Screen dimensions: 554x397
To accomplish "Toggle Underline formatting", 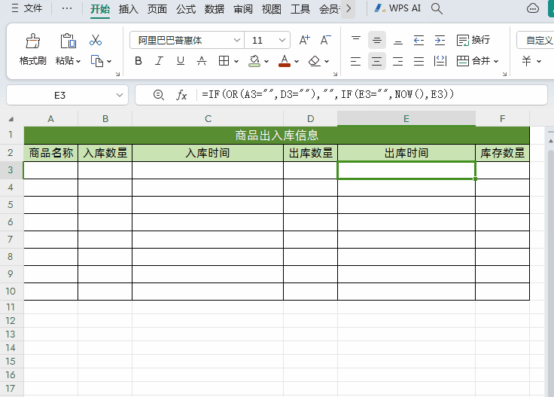I will (x=181, y=61).
